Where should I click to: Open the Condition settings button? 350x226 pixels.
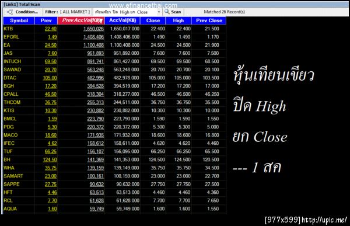(x=23, y=12)
